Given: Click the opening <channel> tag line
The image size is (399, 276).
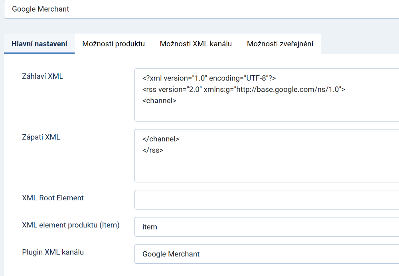Looking at the screenshot, I should [159, 101].
